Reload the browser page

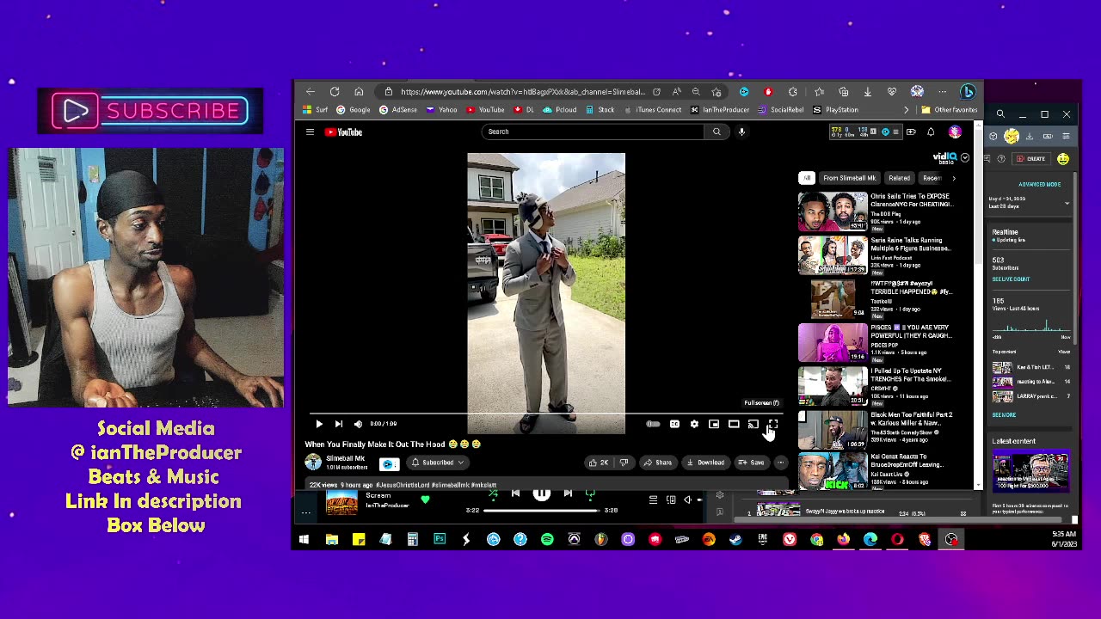point(335,92)
